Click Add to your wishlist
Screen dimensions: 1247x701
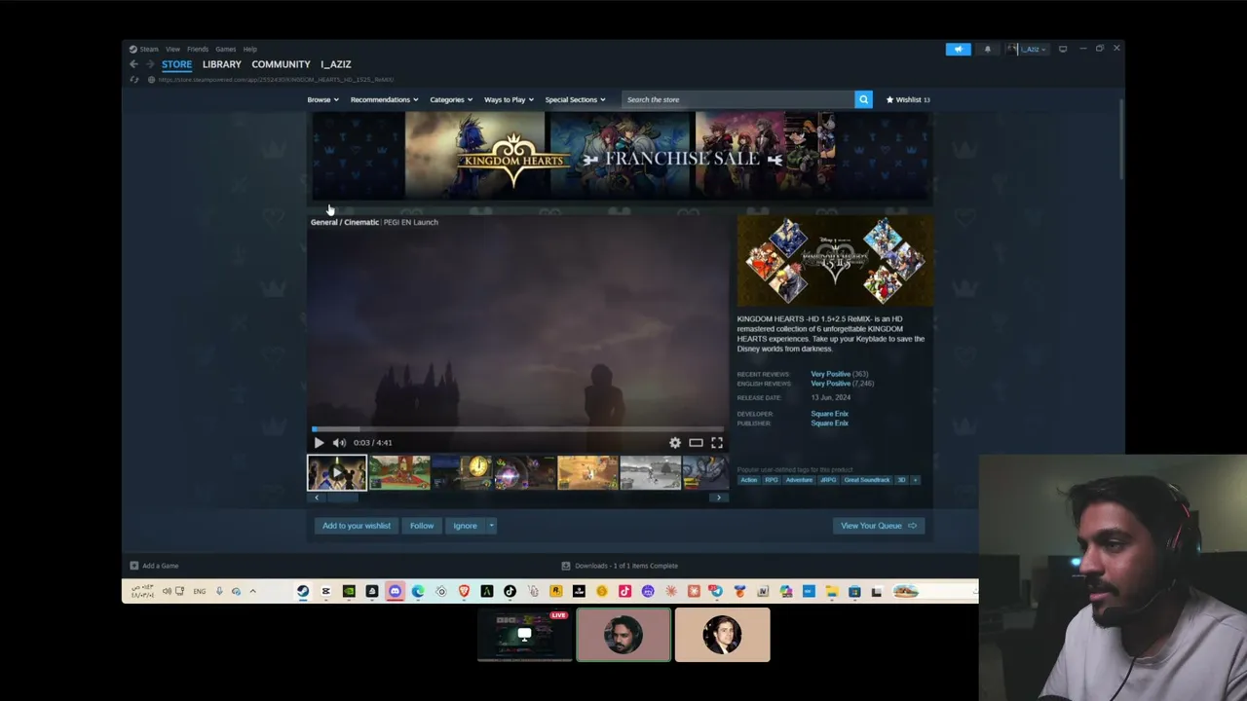[357, 526]
